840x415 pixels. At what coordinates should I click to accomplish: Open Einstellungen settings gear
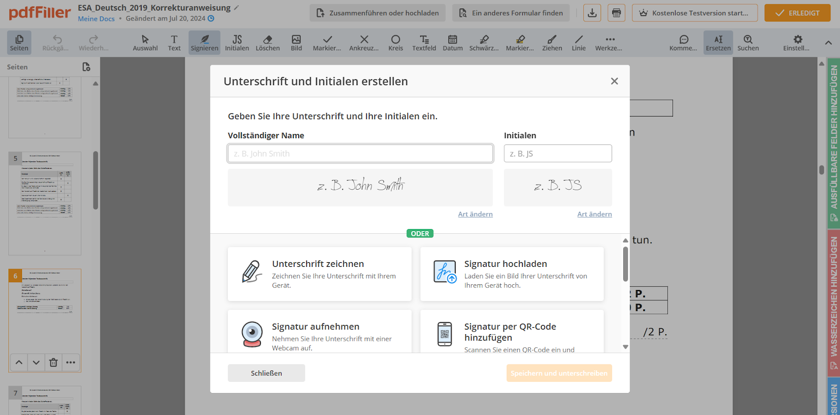(797, 43)
